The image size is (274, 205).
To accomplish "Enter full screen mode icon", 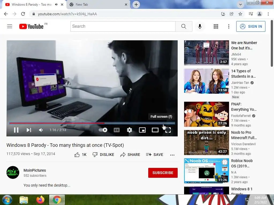I will (x=168, y=130).
